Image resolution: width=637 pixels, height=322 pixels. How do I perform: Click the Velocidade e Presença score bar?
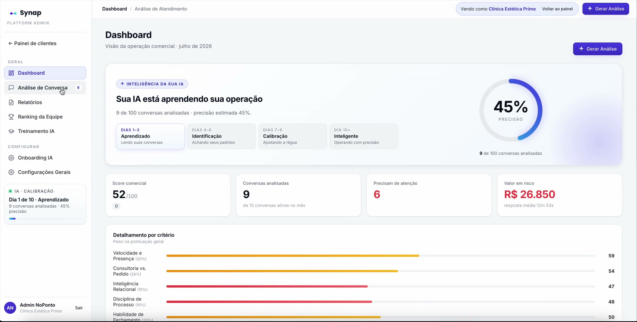pyautogui.click(x=381, y=256)
